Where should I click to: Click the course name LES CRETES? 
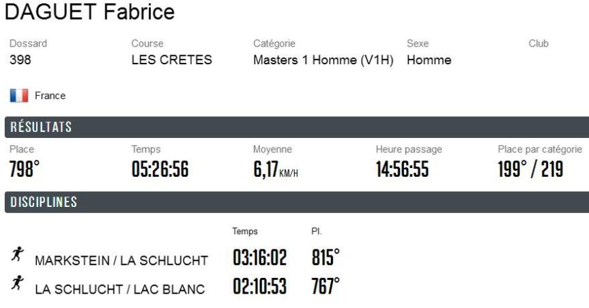171,60
